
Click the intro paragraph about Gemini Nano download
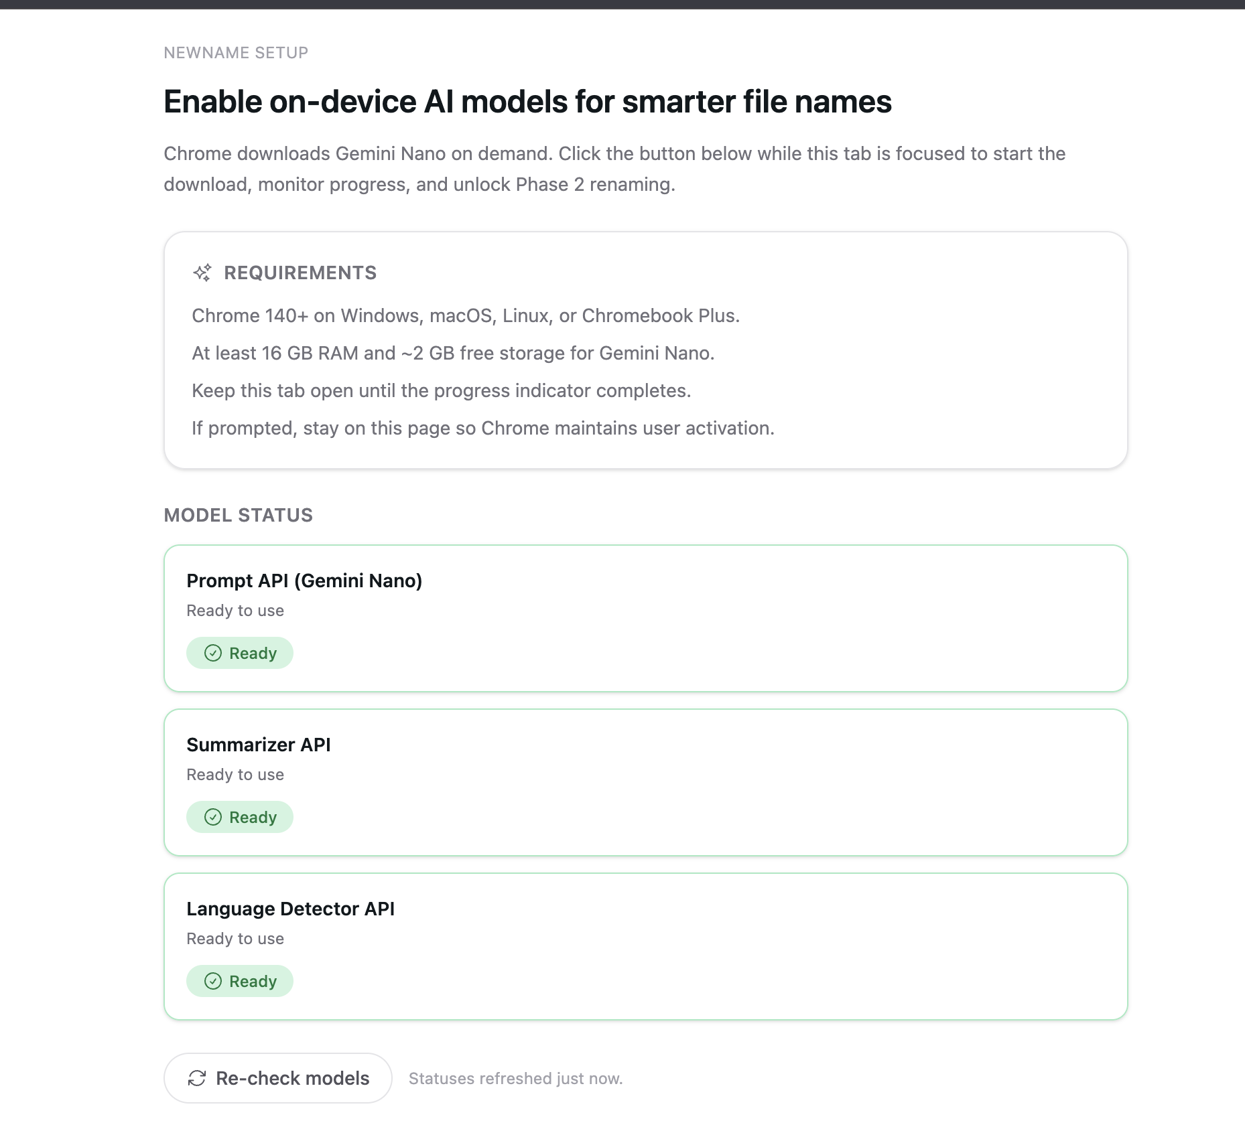coord(615,169)
